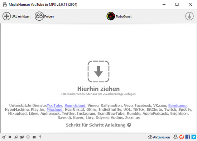The height and width of the screenshot is (141, 197).
Task: Open help with the question mark
Action: click(40, 137)
